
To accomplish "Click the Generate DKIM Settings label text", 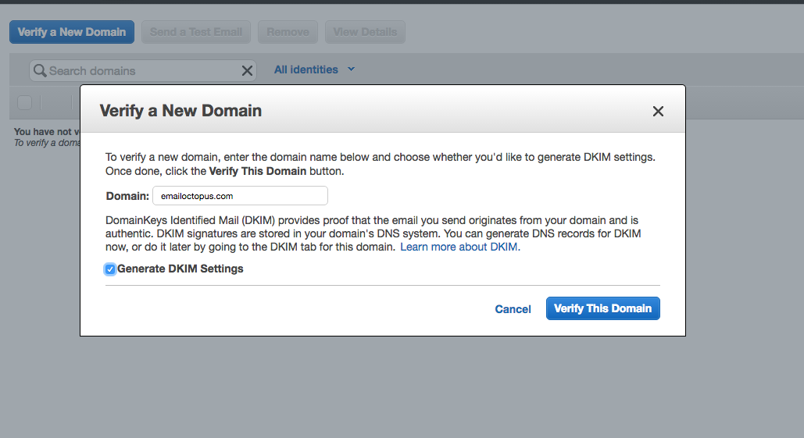I will pos(180,269).
